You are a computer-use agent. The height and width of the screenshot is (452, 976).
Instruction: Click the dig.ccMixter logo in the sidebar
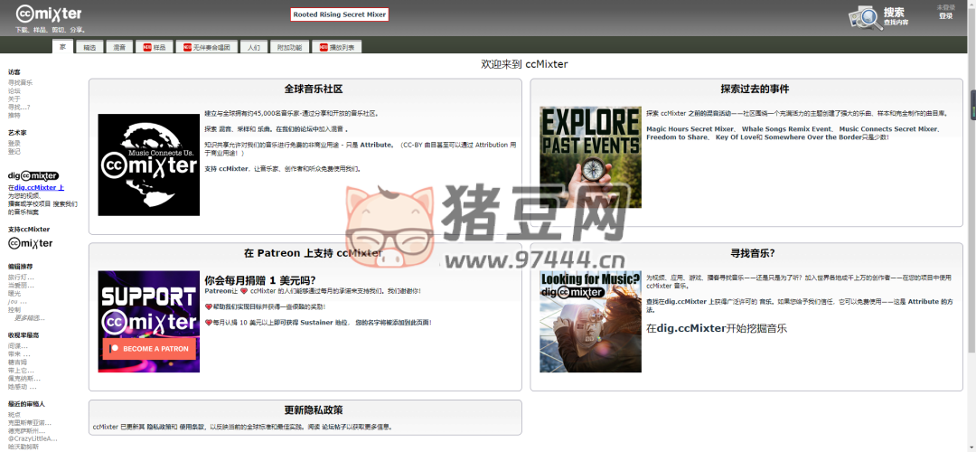pos(33,175)
